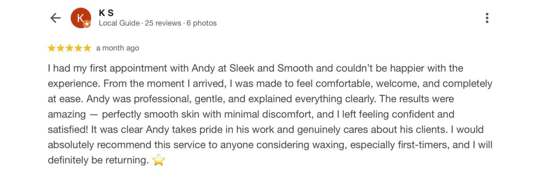
Task: Click the first star in the rating
Action: click(x=51, y=48)
